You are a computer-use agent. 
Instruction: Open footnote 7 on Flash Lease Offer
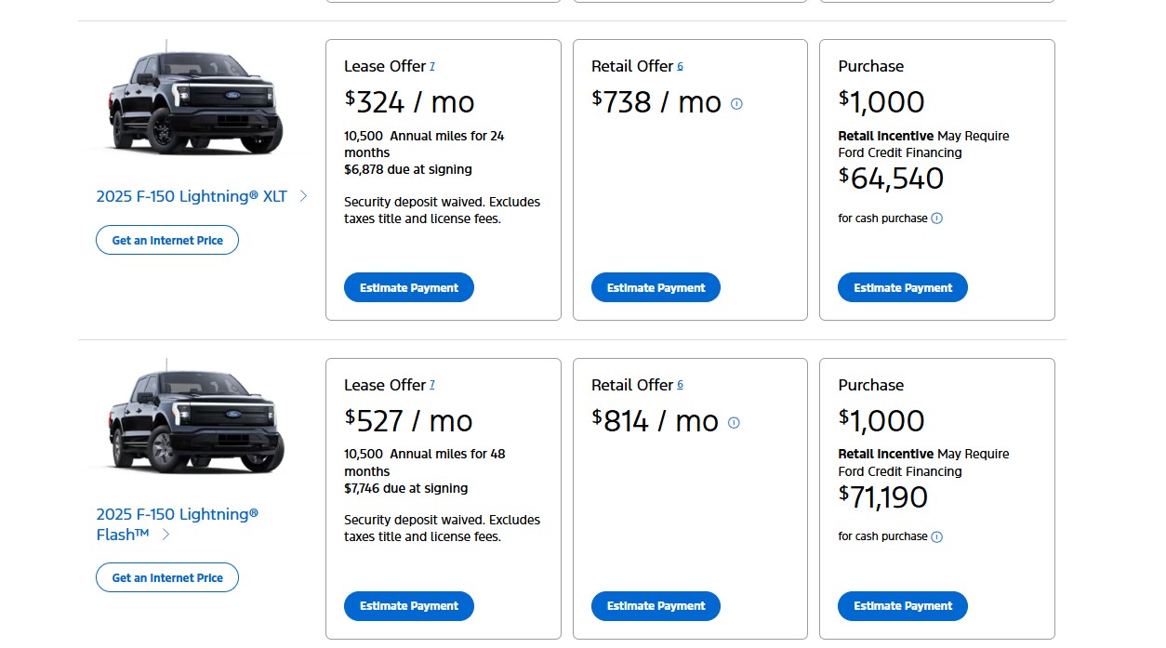(432, 385)
